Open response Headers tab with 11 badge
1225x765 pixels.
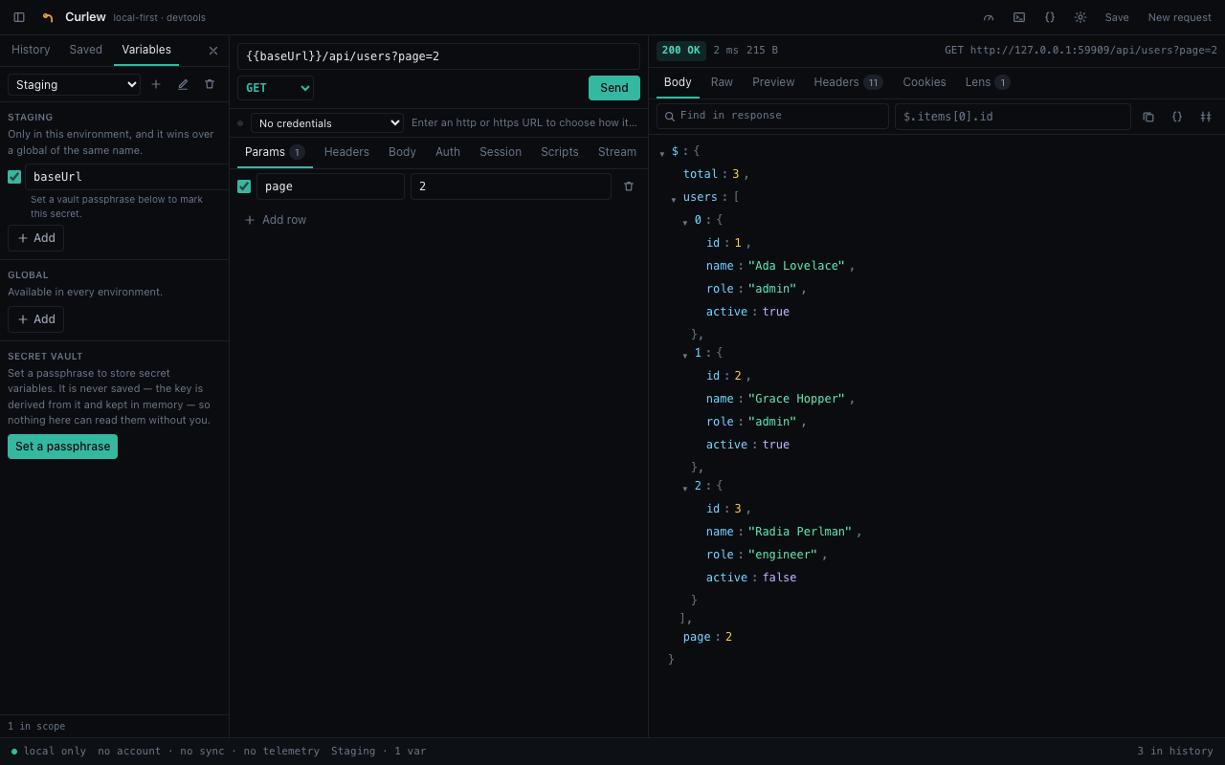coord(848,82)
